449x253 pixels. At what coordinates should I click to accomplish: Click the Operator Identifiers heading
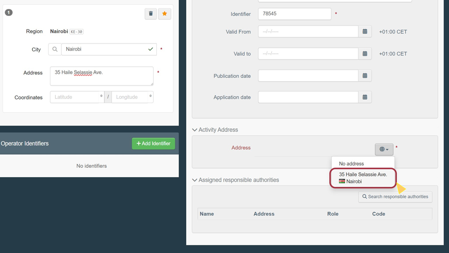point(25,144)
